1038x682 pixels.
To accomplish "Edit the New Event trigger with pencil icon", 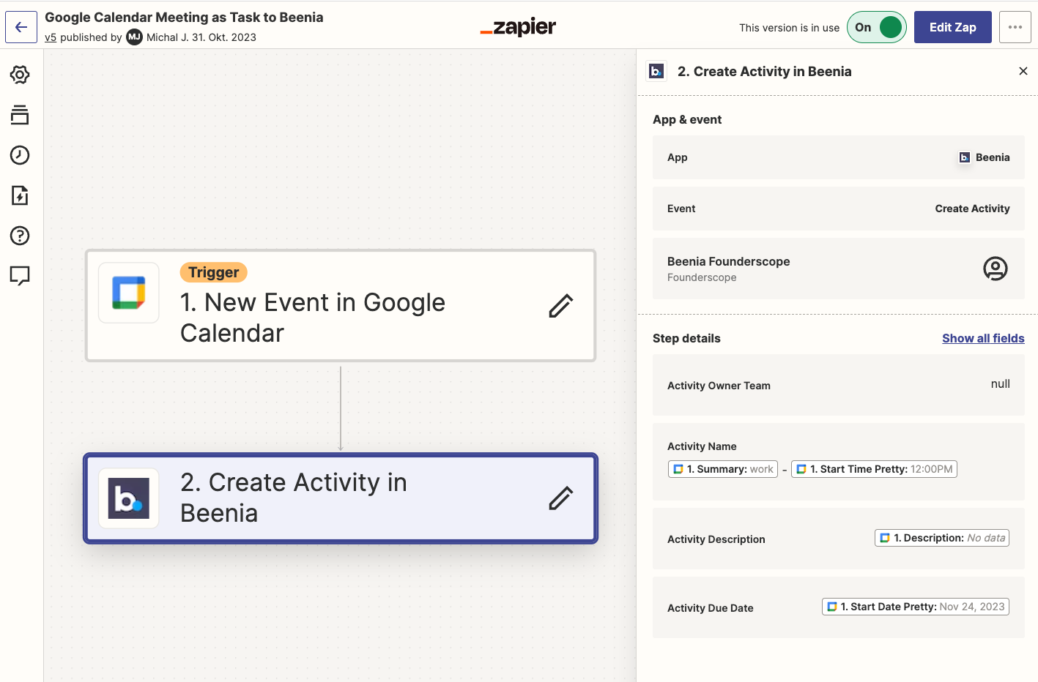I will click(560, 305).
